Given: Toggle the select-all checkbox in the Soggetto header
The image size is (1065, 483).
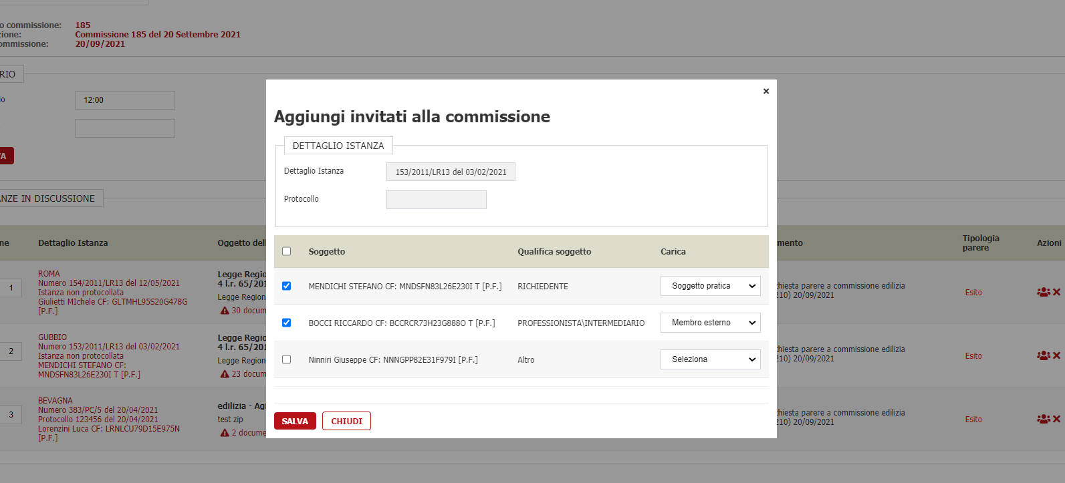Looking at the screenshot, I should (287, 251).
